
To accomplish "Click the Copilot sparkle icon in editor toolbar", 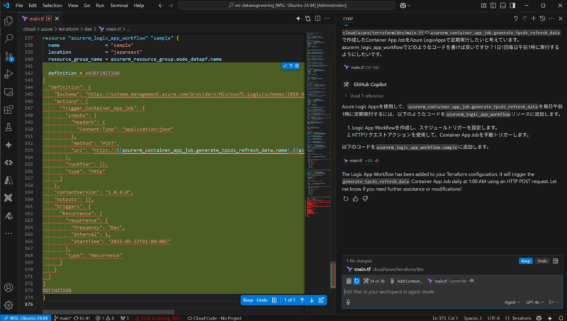I will [298, 18].
